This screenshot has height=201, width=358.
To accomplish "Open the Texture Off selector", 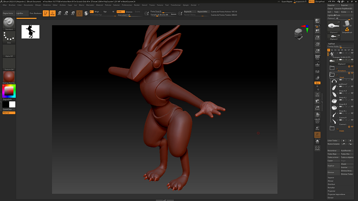I will [9, 64].
